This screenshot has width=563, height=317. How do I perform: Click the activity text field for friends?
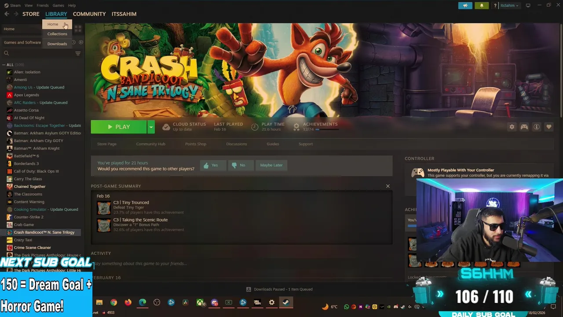coord(241,264)
